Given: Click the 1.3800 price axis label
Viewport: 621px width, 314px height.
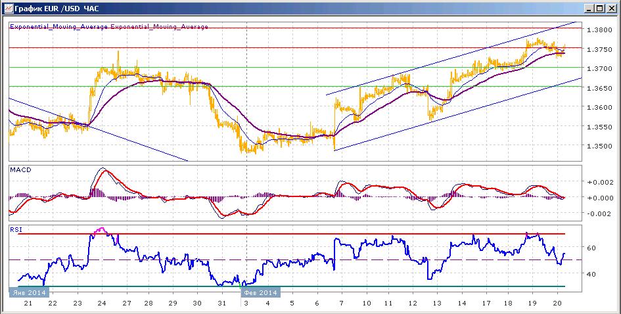Looking at the screenshot, I should (599, 30).
